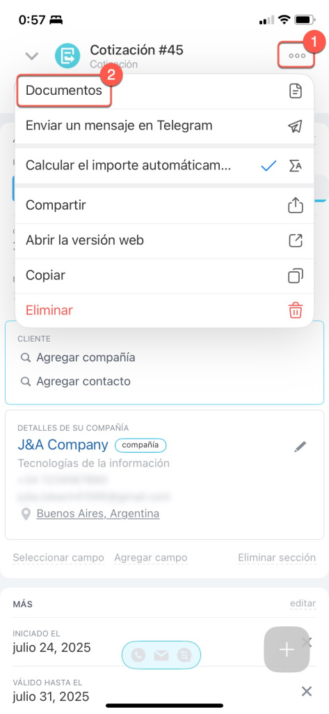Click the plus add floating button

(x=287, y=650)
